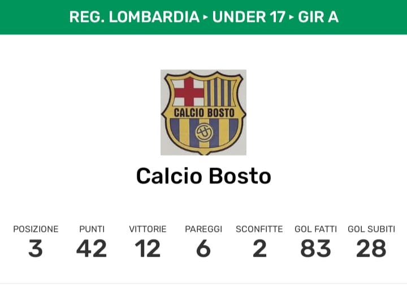Click the Calcio Bosto team crest
Image resolution: width=407 pixels, height=285 pixels.
pos(203,112)
